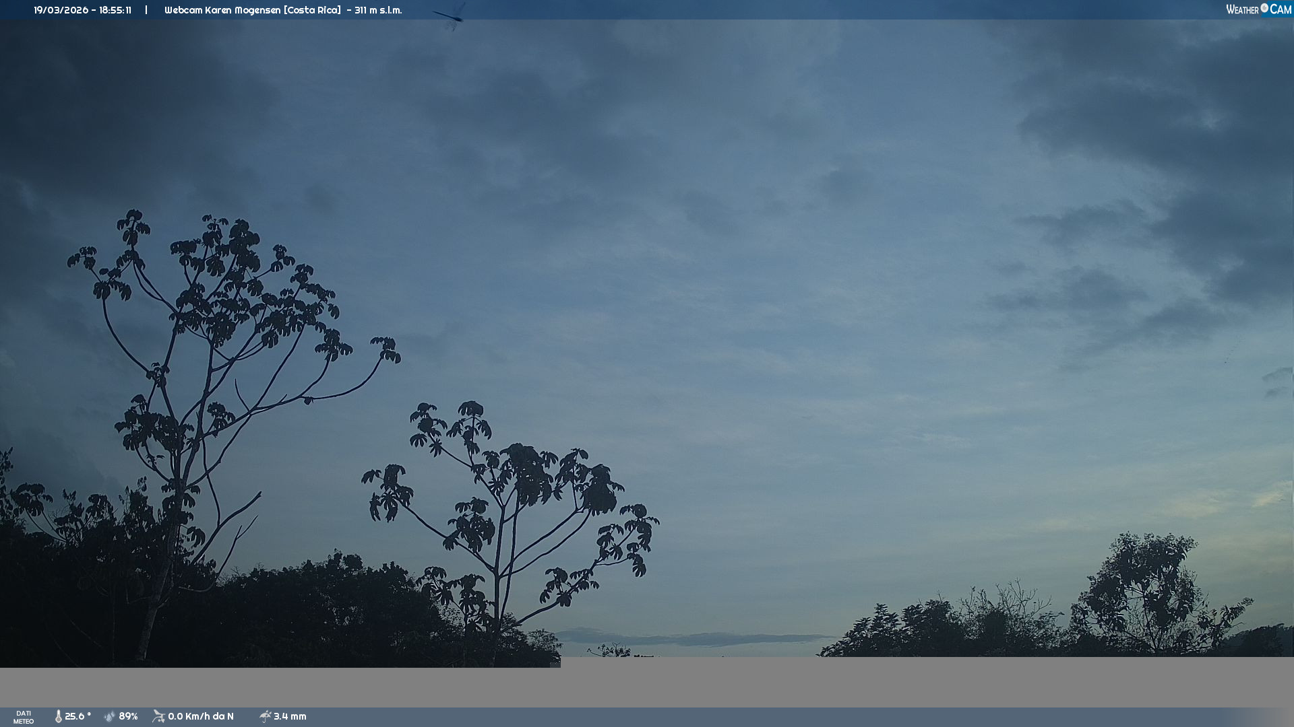Image resolution: width=1294 pixels, height=727 pixels.
Task: Click the rain umbrella precipitation icon
Action: (x=266, y=716)
